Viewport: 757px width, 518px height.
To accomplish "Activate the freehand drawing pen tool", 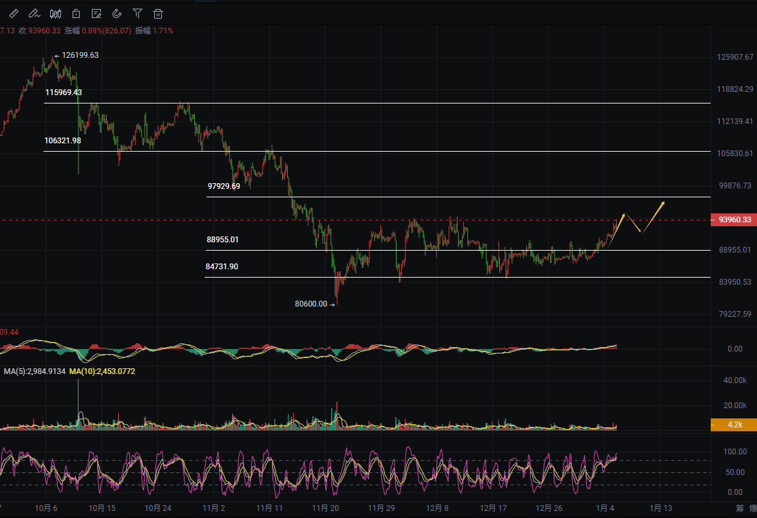I will [x=35, y=13].
